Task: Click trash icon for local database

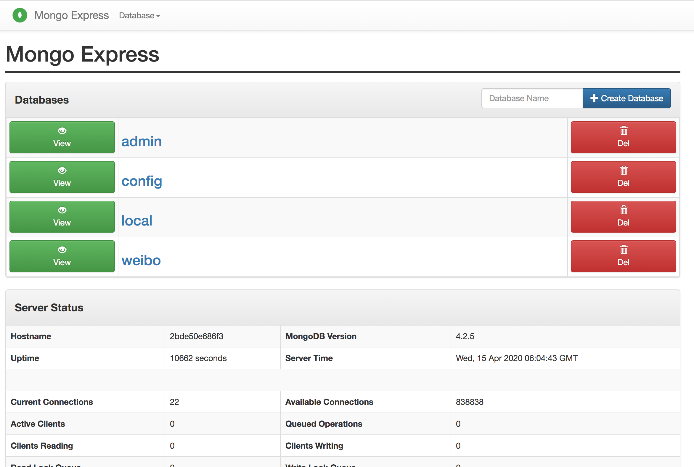Action: pos(623,210)
